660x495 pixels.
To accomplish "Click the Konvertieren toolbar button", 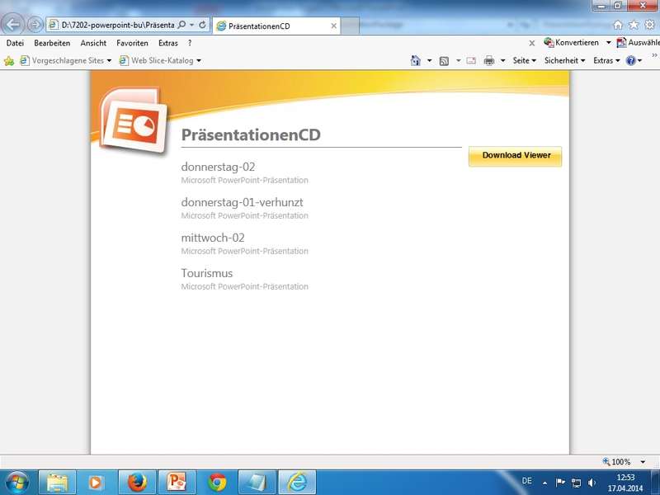I will [571, 43].
